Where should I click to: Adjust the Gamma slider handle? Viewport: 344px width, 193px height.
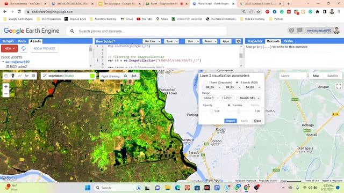click(239, 111)
